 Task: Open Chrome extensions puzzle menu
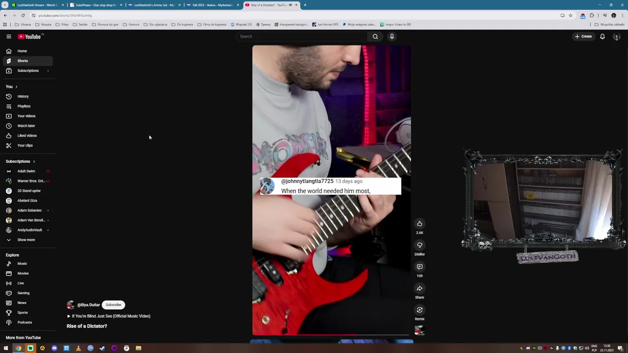[x=592, y=15]
